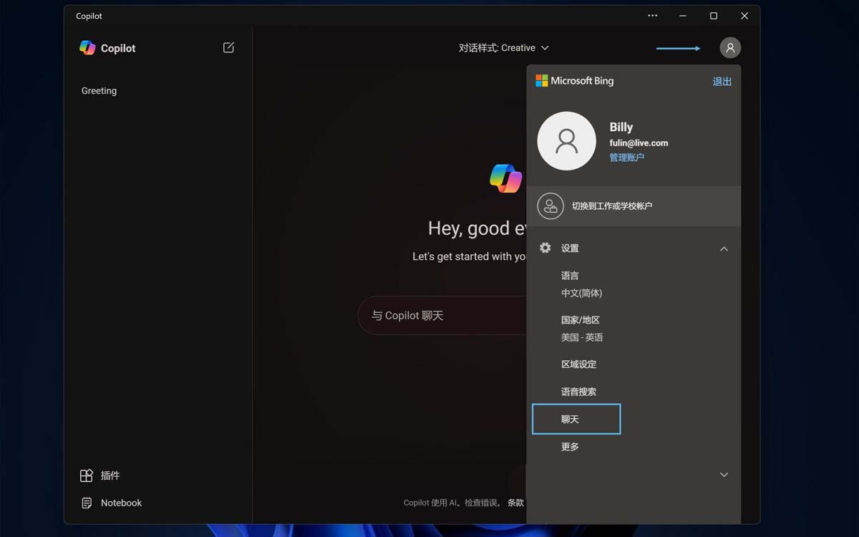This screenshot has height=537, width=859.
Task: Click the 美国 - 英语 region value
Action: tap(582, 337)
